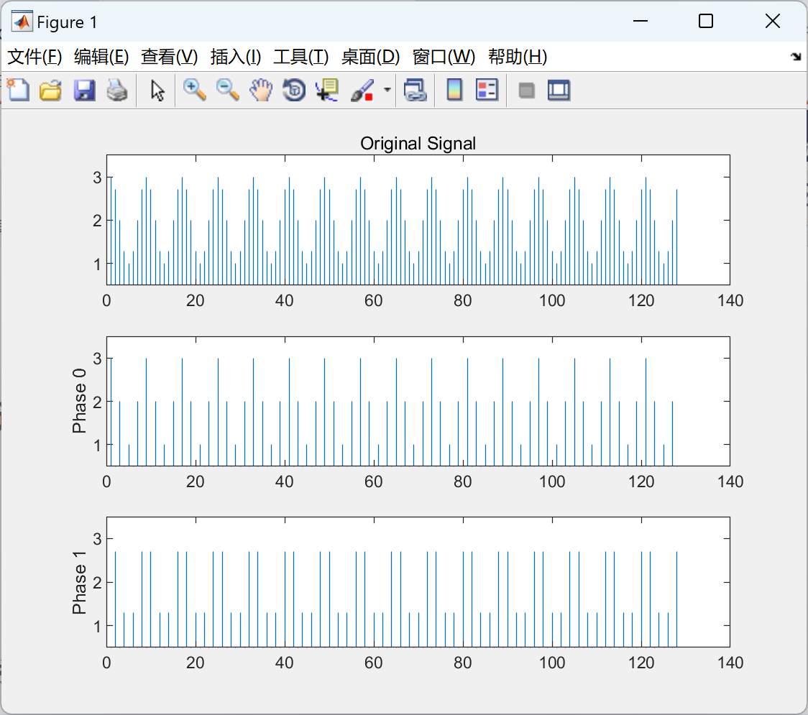Open the 桌面(D) menu
808x715 pixels.
(370, 57)
